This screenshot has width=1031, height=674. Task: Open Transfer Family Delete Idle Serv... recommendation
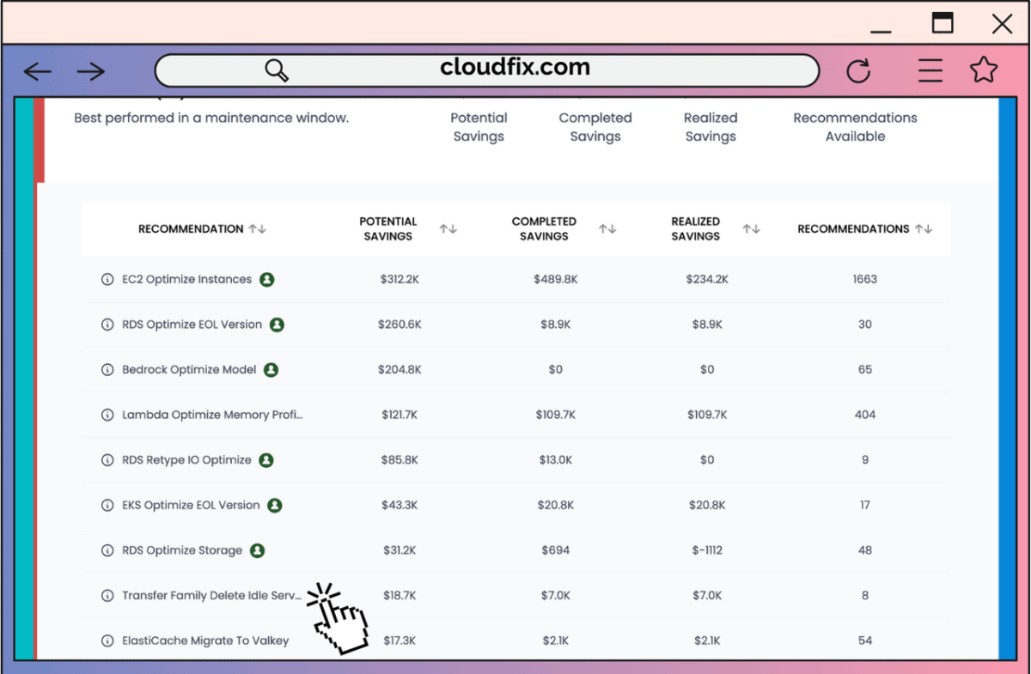(x=212, y=595)
